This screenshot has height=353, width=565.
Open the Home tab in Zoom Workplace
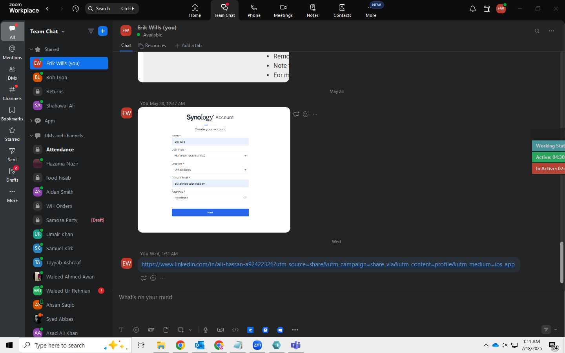(195, 11)
